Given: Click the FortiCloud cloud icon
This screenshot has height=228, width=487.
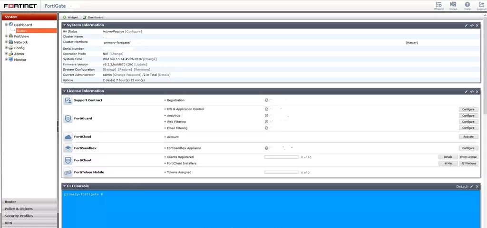Looking at the screenshot, I should pos(68,137).
